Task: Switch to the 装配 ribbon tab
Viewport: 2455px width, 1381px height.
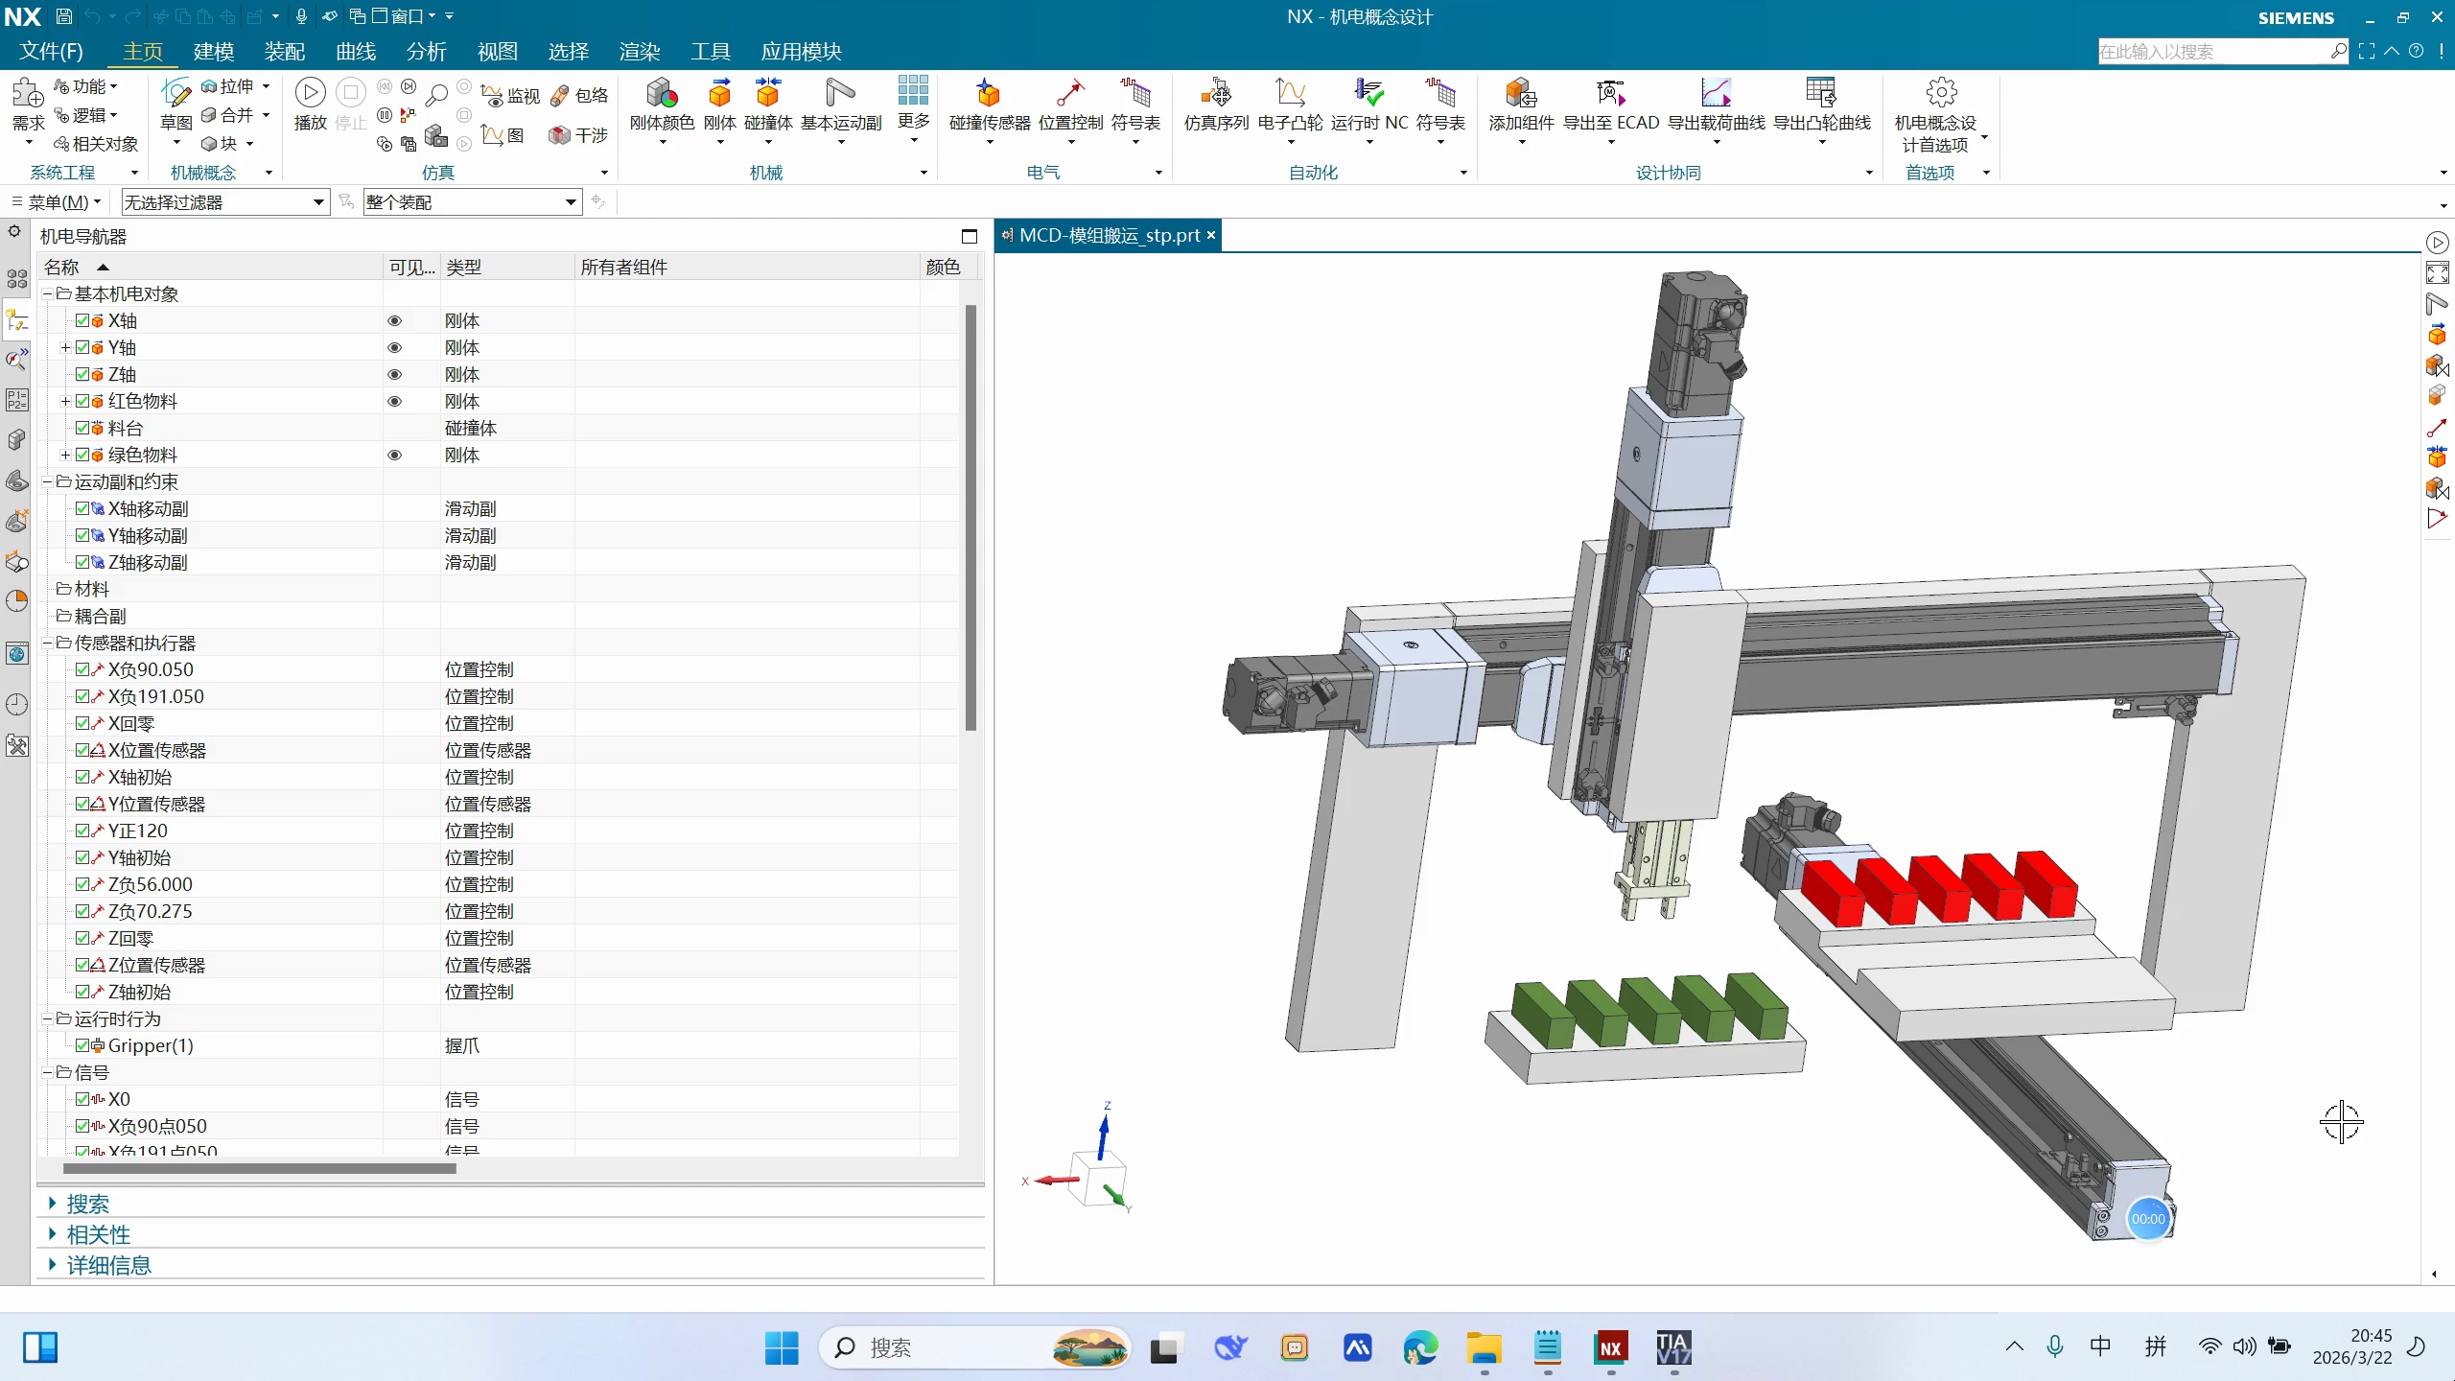Action: pos(285,51)
